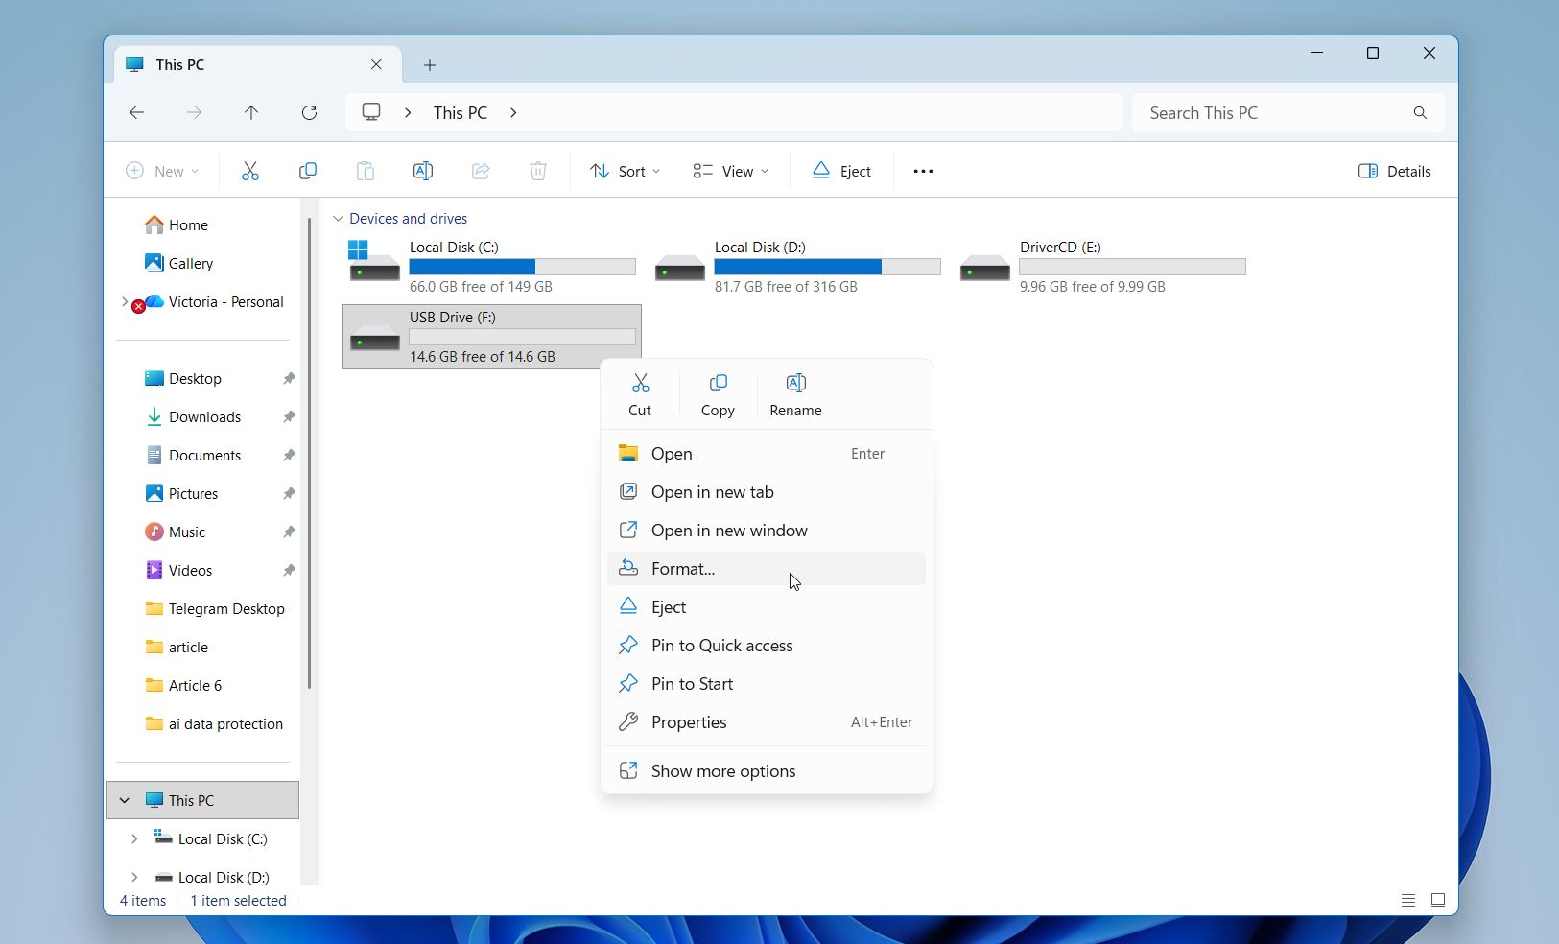Screen dimensions: 1559x944
Task: Select the Local Disk (C:) drive
Action: 491,267
